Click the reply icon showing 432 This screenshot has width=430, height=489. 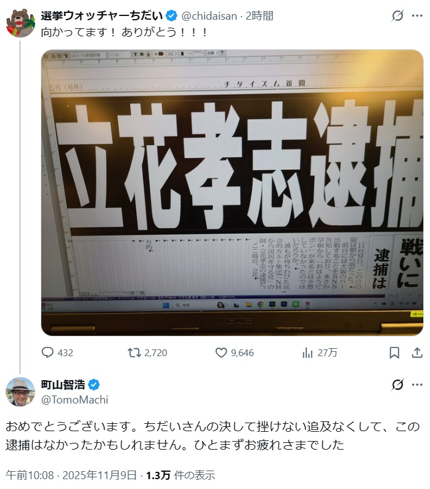47,352
